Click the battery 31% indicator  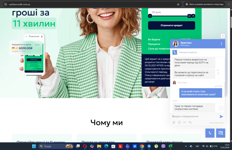[x=214, y=146]
